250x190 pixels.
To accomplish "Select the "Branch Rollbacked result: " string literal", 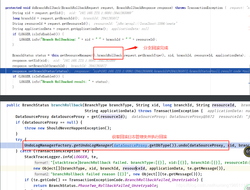I will [x=65, y=82].
